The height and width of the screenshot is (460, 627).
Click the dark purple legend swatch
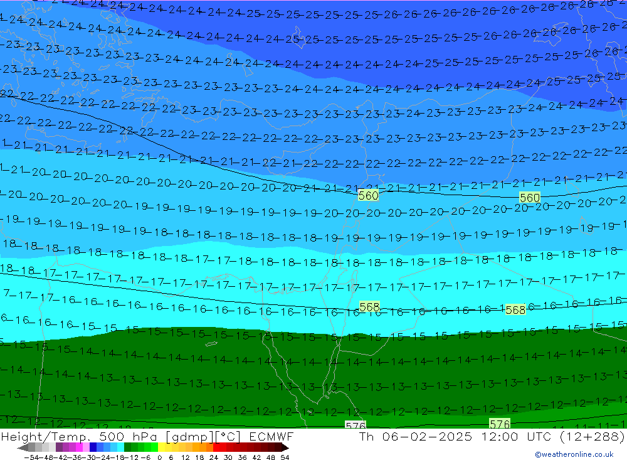(x=59, y=447)
